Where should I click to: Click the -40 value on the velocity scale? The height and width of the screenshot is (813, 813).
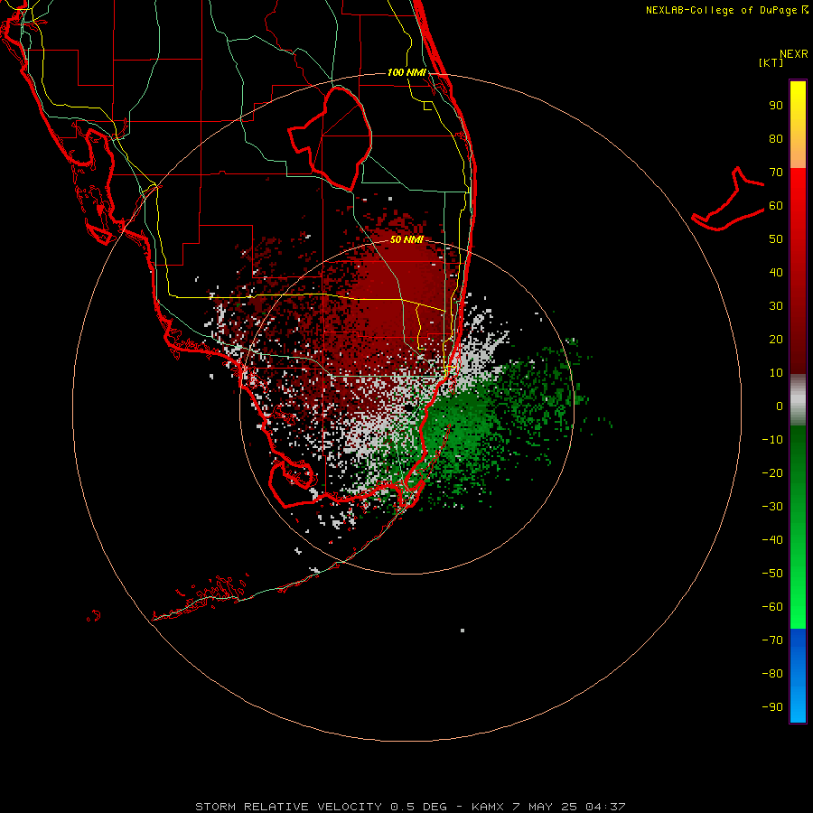coord(772,540)
